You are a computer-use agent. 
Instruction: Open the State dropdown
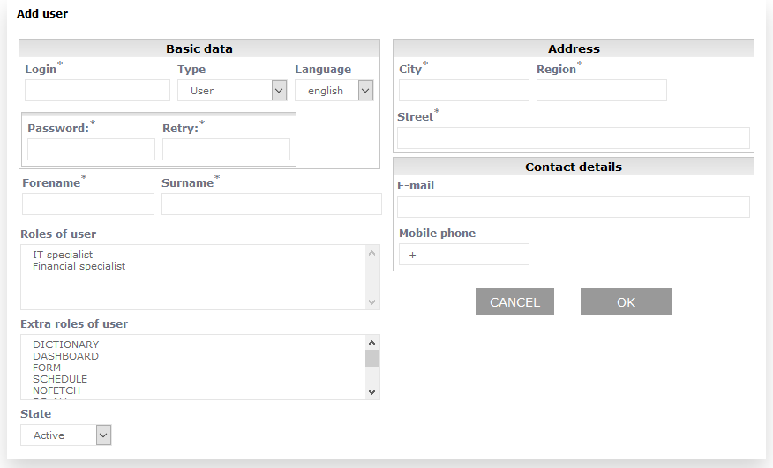point(66,435)
